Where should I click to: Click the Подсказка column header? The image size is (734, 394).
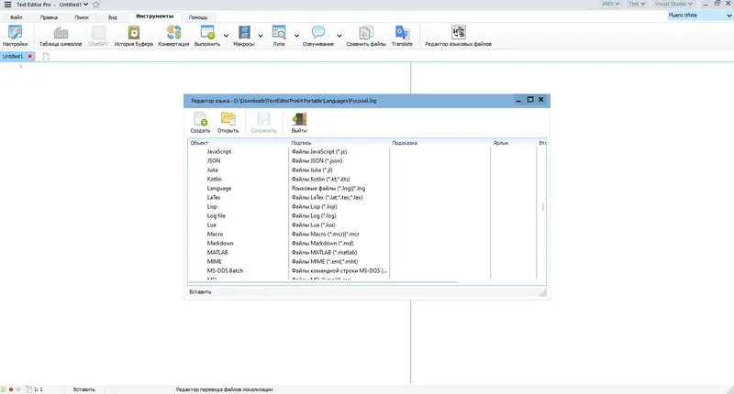440,143
